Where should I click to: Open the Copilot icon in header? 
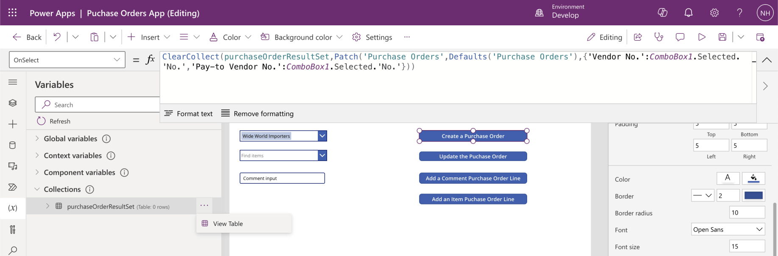[662, 13]
